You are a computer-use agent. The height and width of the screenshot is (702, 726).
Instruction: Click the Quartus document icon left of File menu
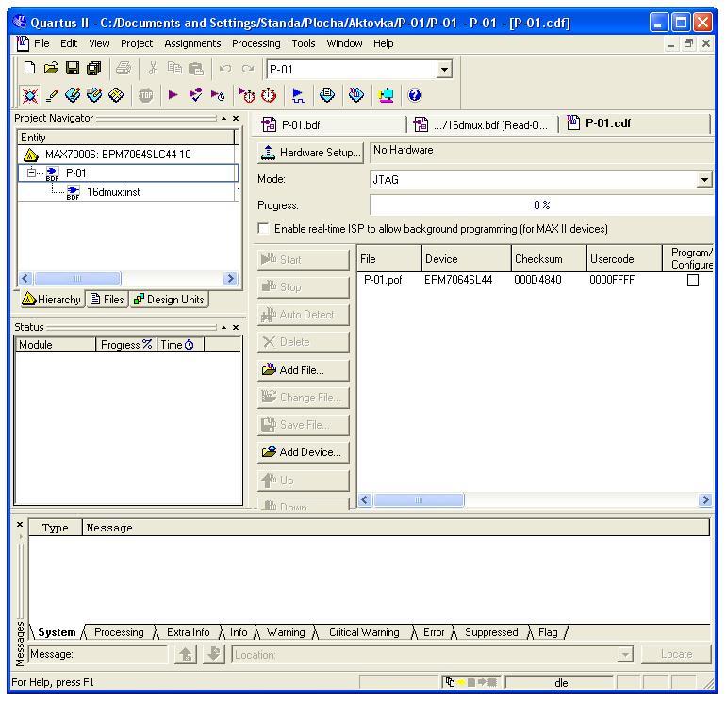[x=23, y=43]
